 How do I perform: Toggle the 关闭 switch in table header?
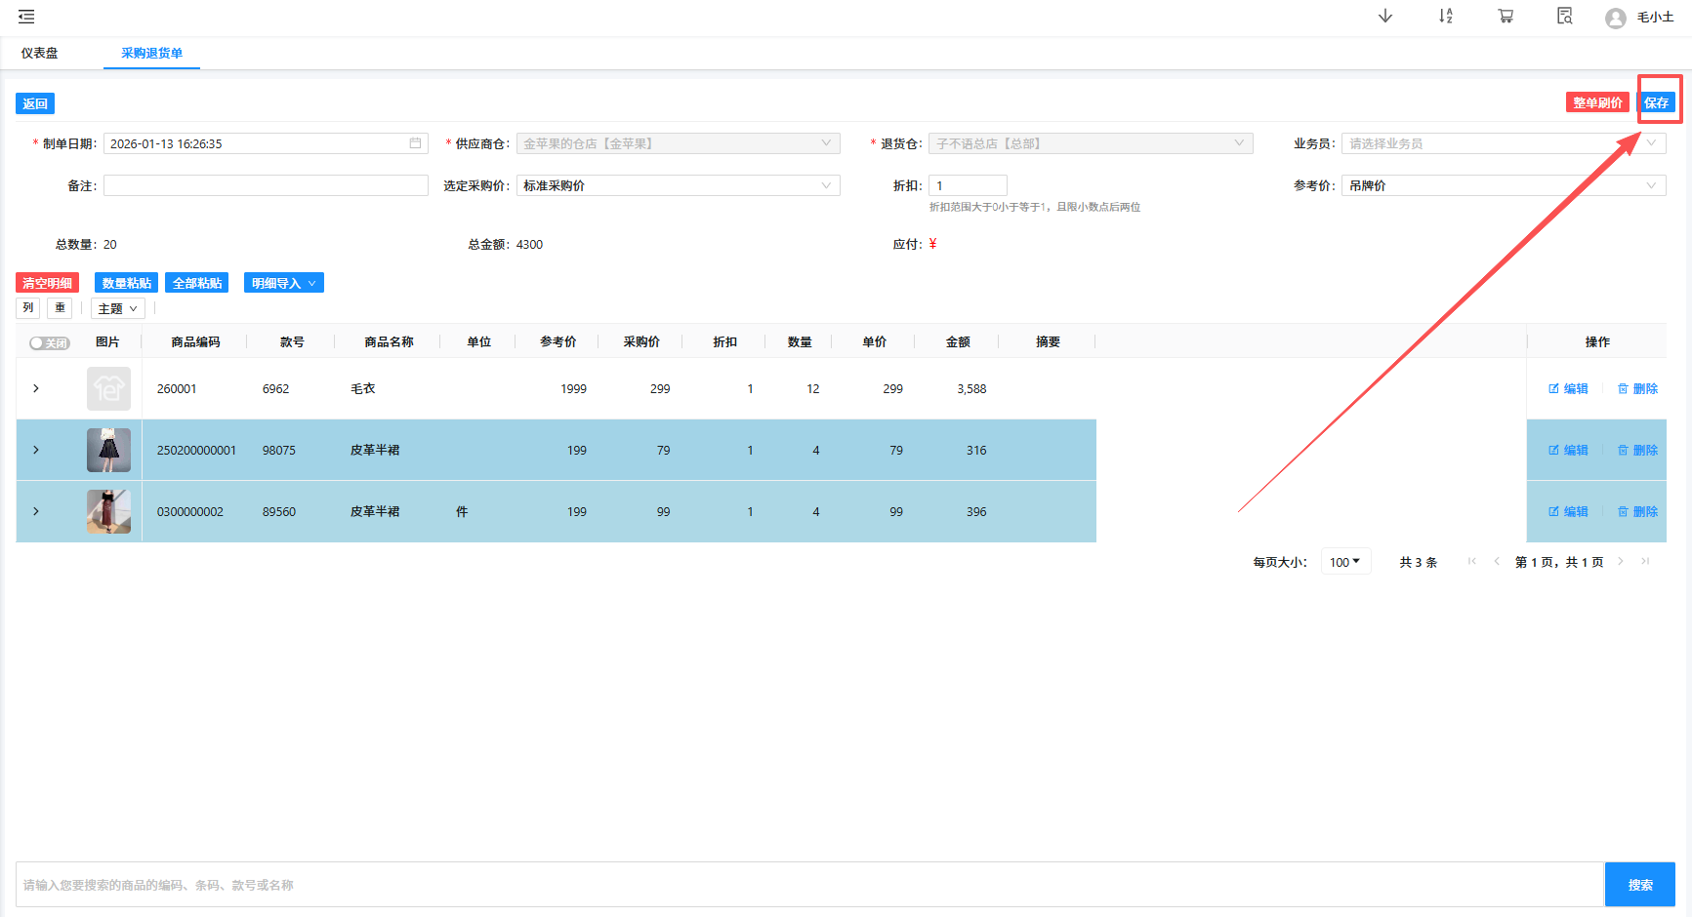coord(49,342)
